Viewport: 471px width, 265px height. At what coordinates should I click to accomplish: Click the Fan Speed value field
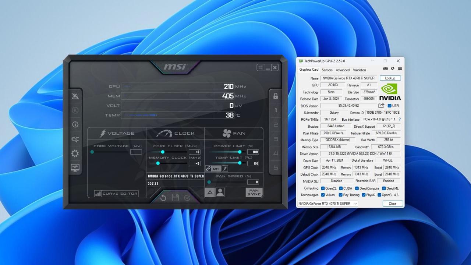point(253,182)
